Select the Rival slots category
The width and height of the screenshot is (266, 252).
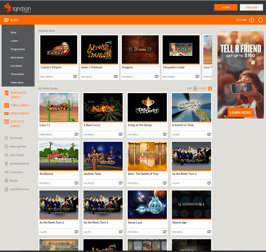(x=14, y=32)
